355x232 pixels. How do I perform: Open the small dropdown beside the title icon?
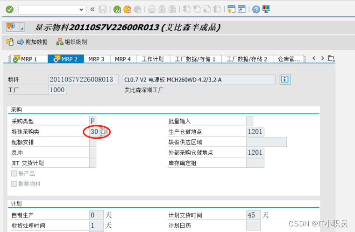tap(22, 27)
